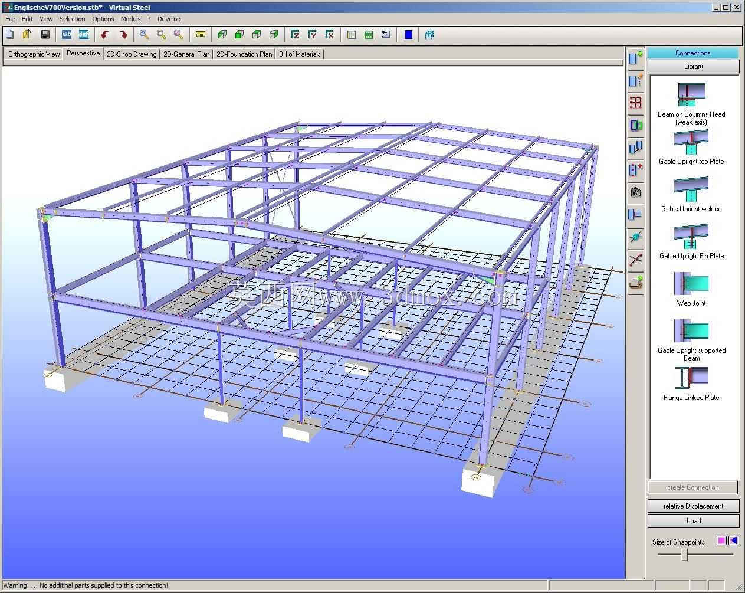Click the red crossing lines sidebar icon

coord(635,260)
